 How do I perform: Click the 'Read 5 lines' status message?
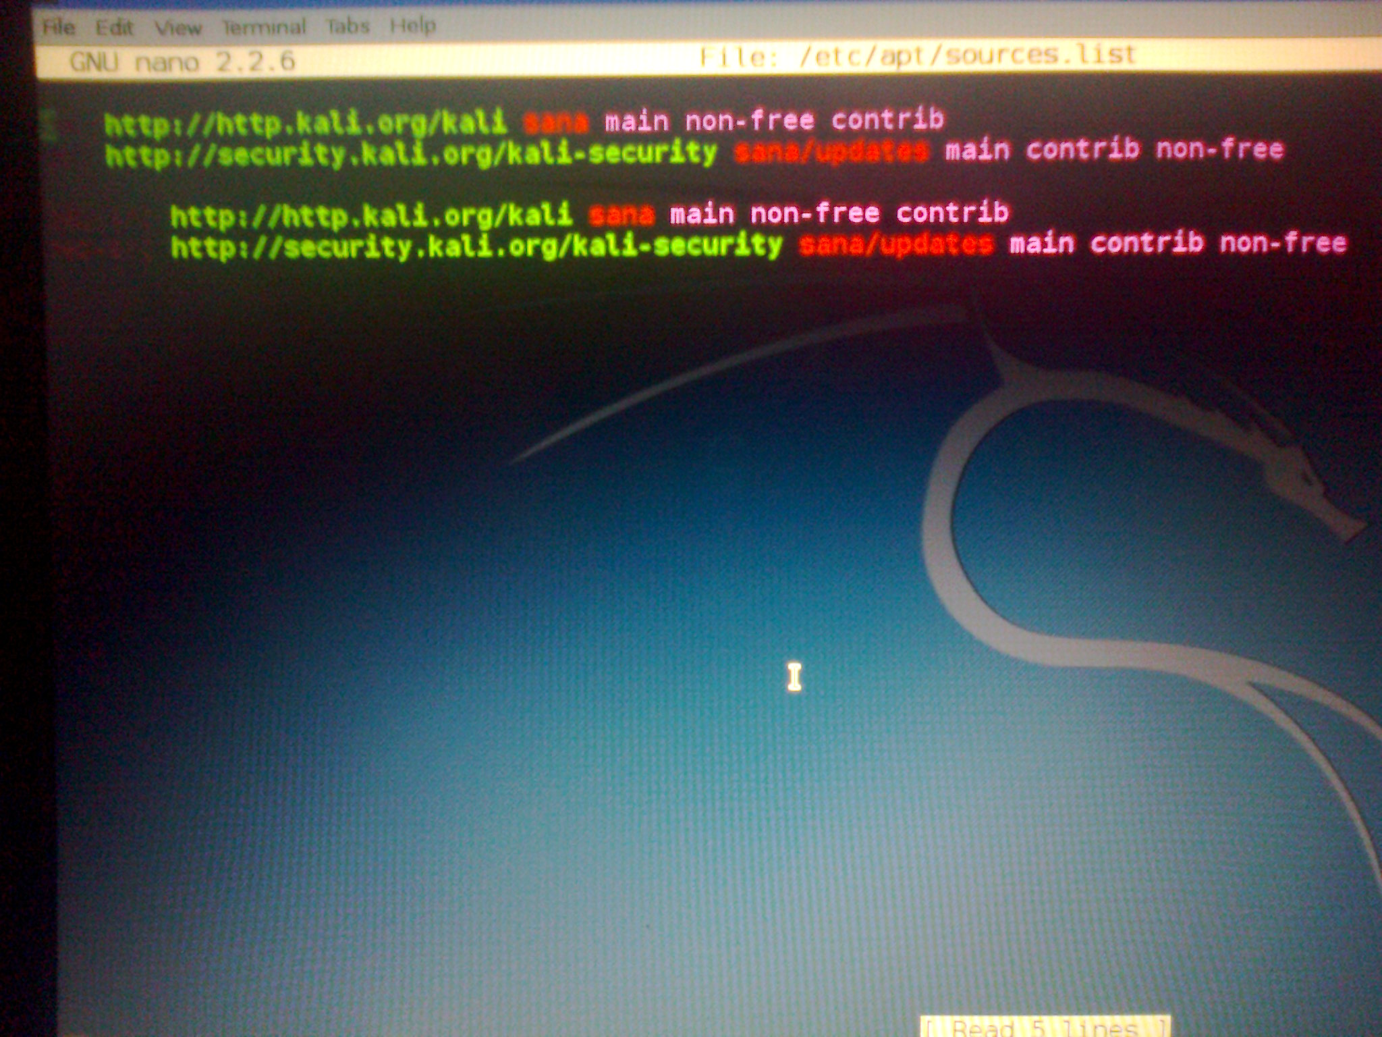(x=1045, y=1026)
